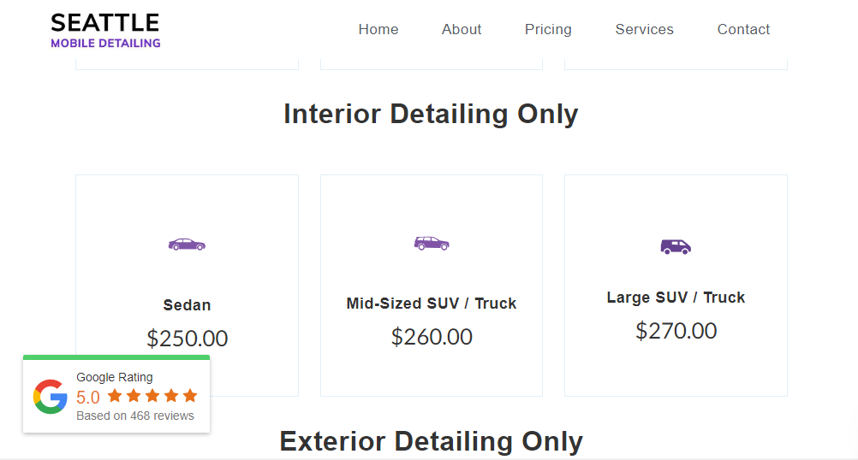Click the Seattle Mobile Detailing logo
Image resolution: width=858 pixels, height=460 pixels.
pos(105,30)
